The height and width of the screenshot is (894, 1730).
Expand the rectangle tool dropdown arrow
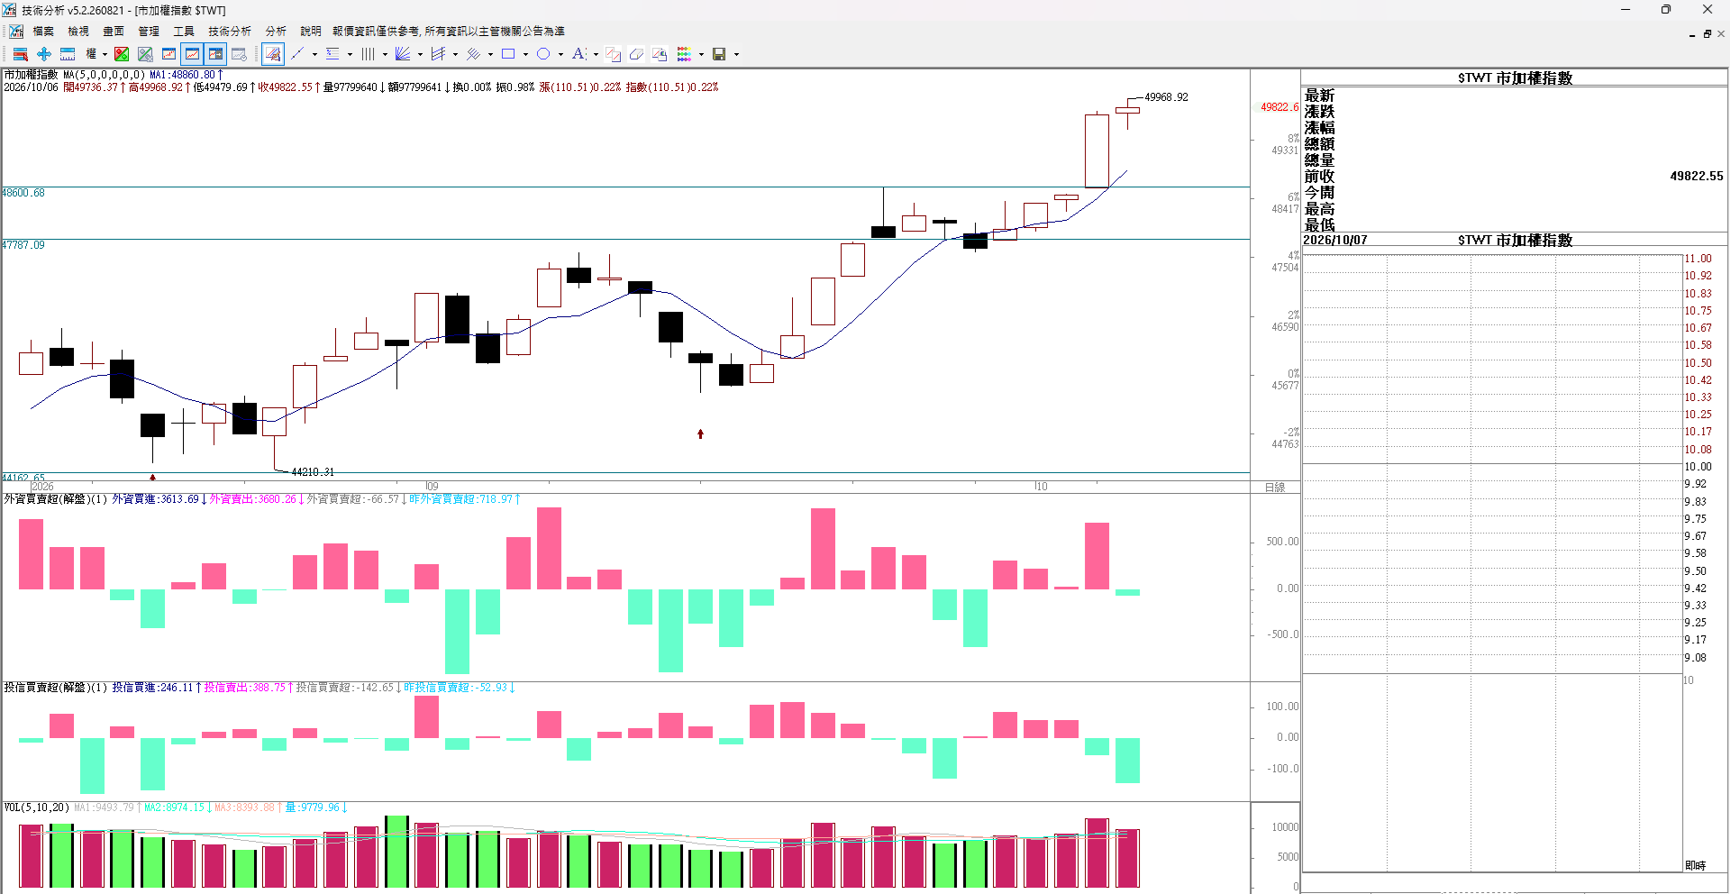coord(525,54)
